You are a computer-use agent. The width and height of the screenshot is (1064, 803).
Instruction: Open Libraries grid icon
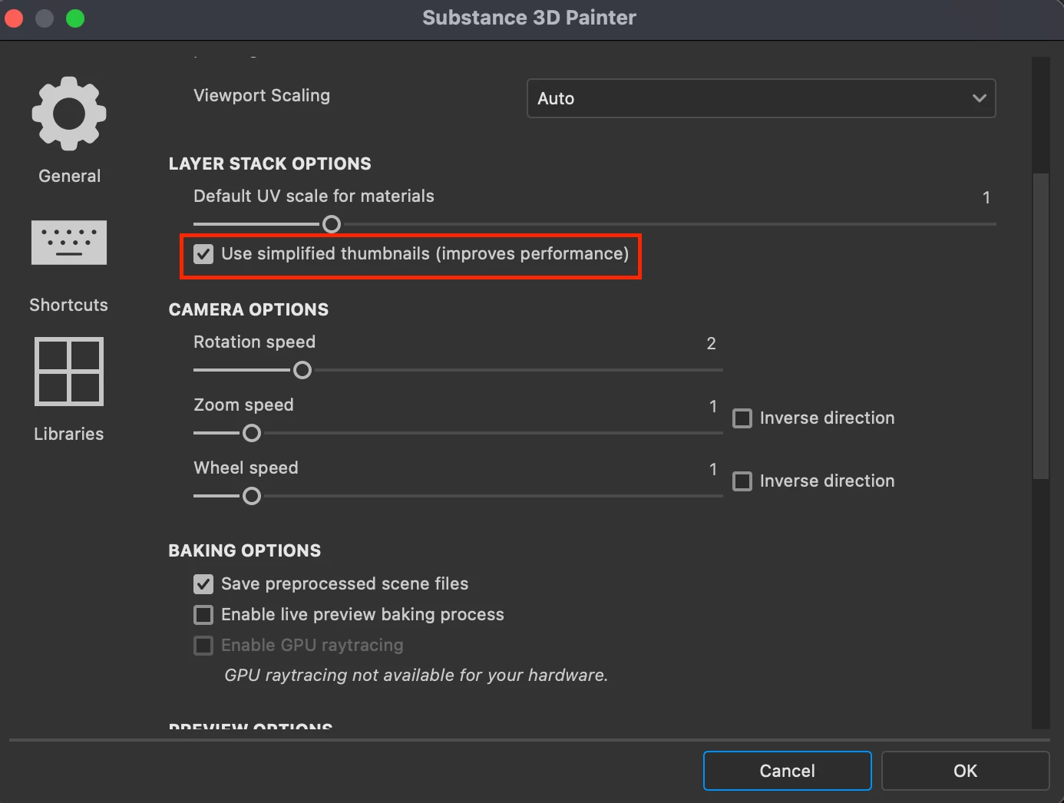click(69, 372)
